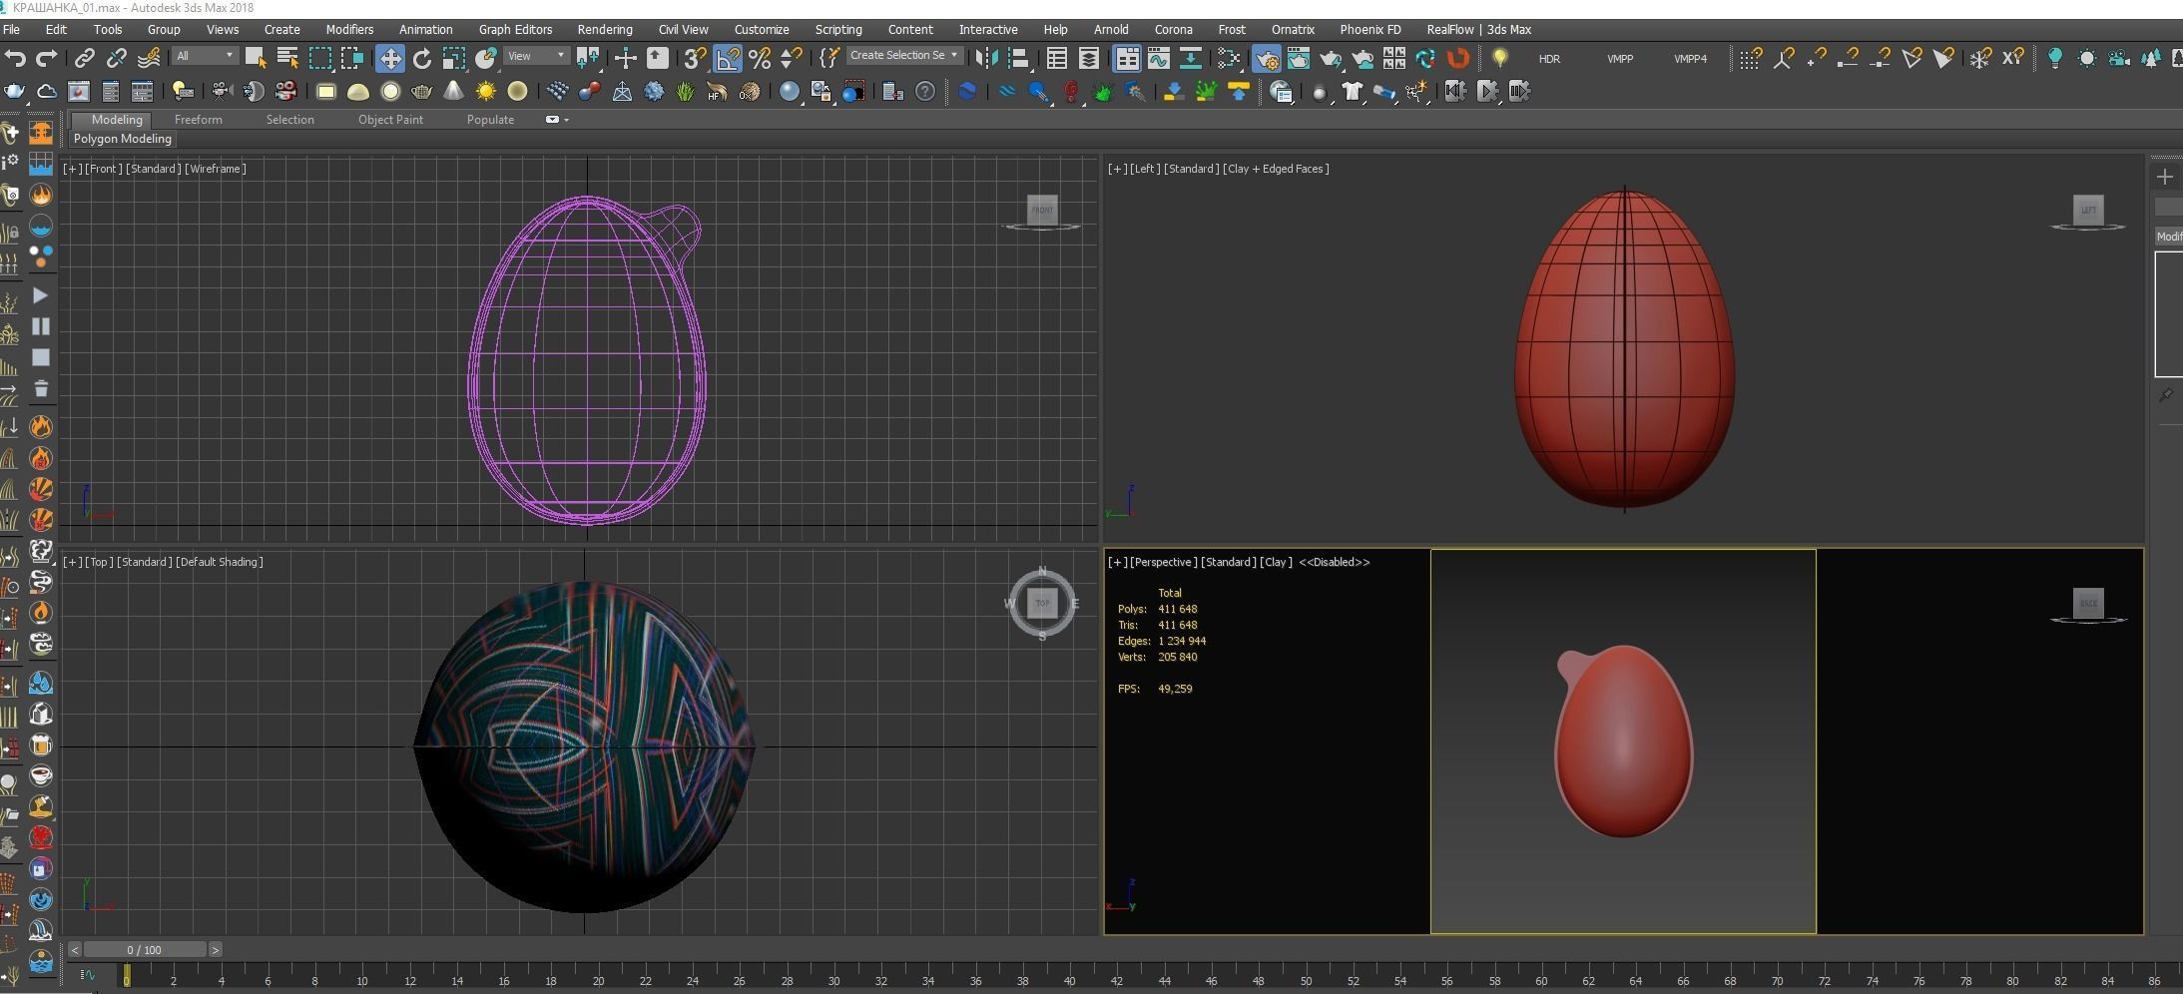Toggle the Layer Explorer button
Viewport: 2183px width, 994px height.
pyautogui.click(x=1089, y=58)
